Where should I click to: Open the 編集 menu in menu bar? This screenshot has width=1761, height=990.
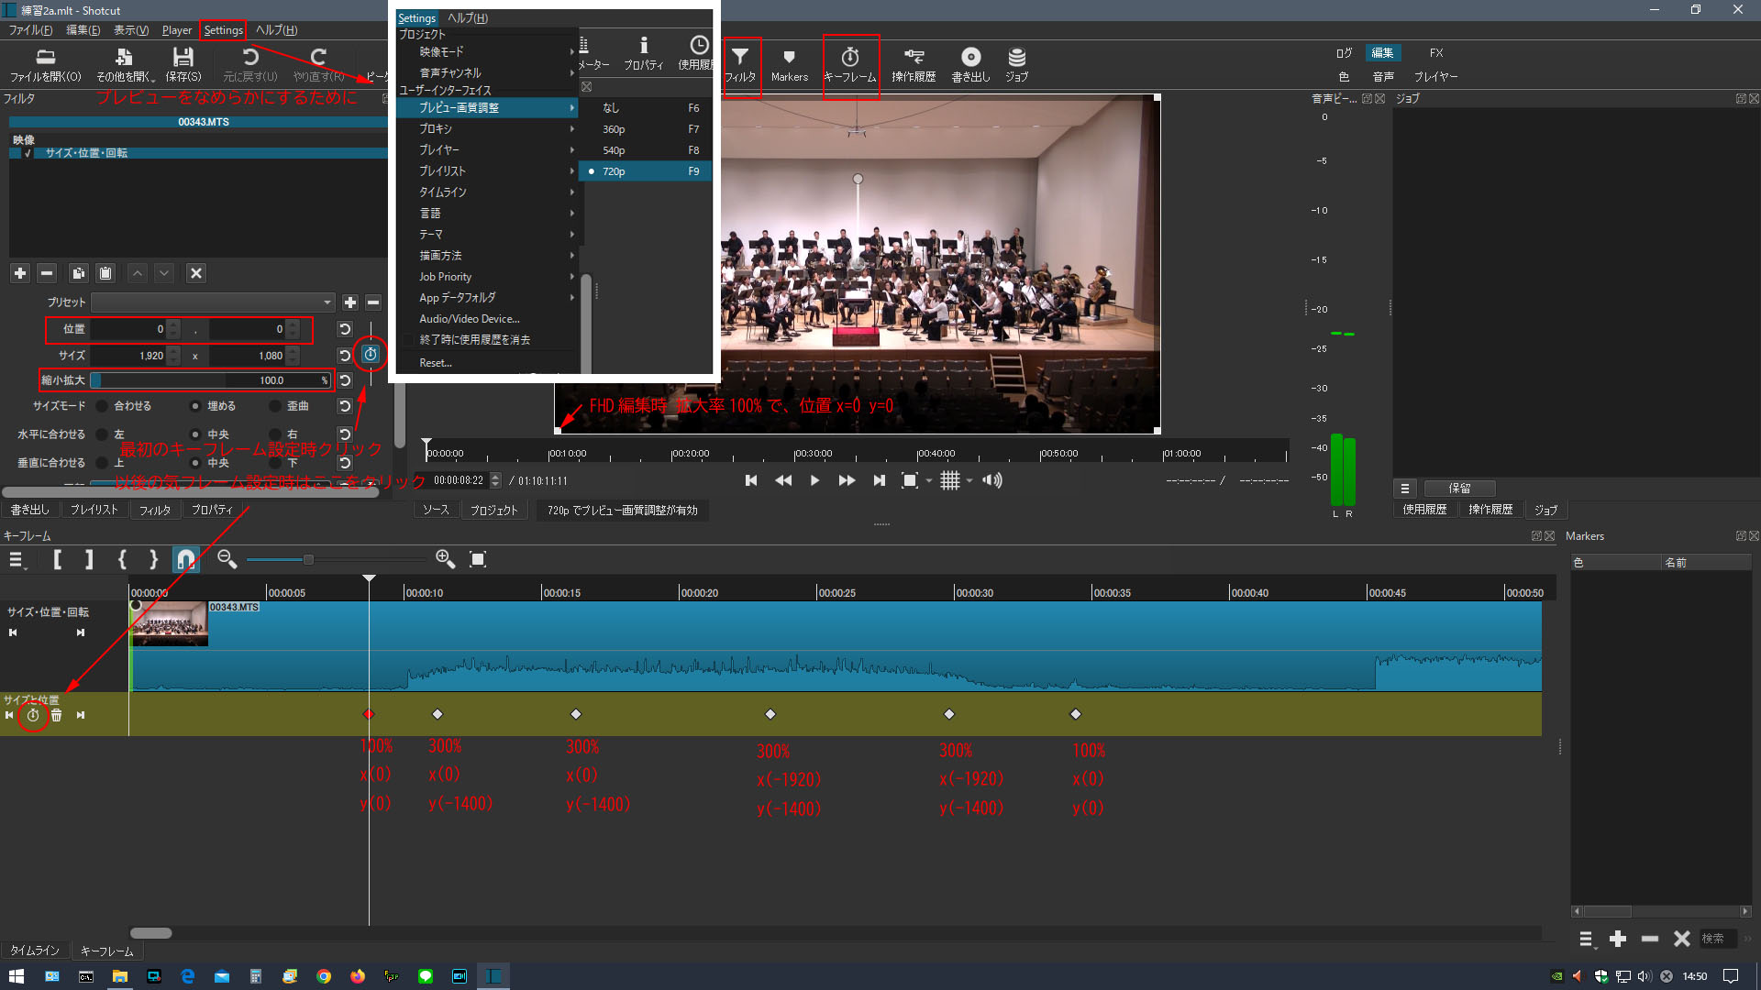(83, 30)
